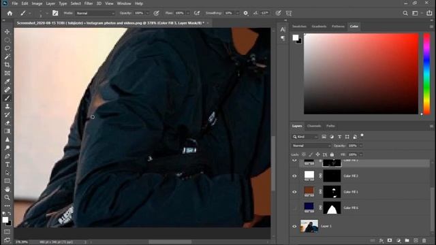Screen dimensions: 436x245
Task: Pick a hue on the spectrum slider
Action: point(426,73)
